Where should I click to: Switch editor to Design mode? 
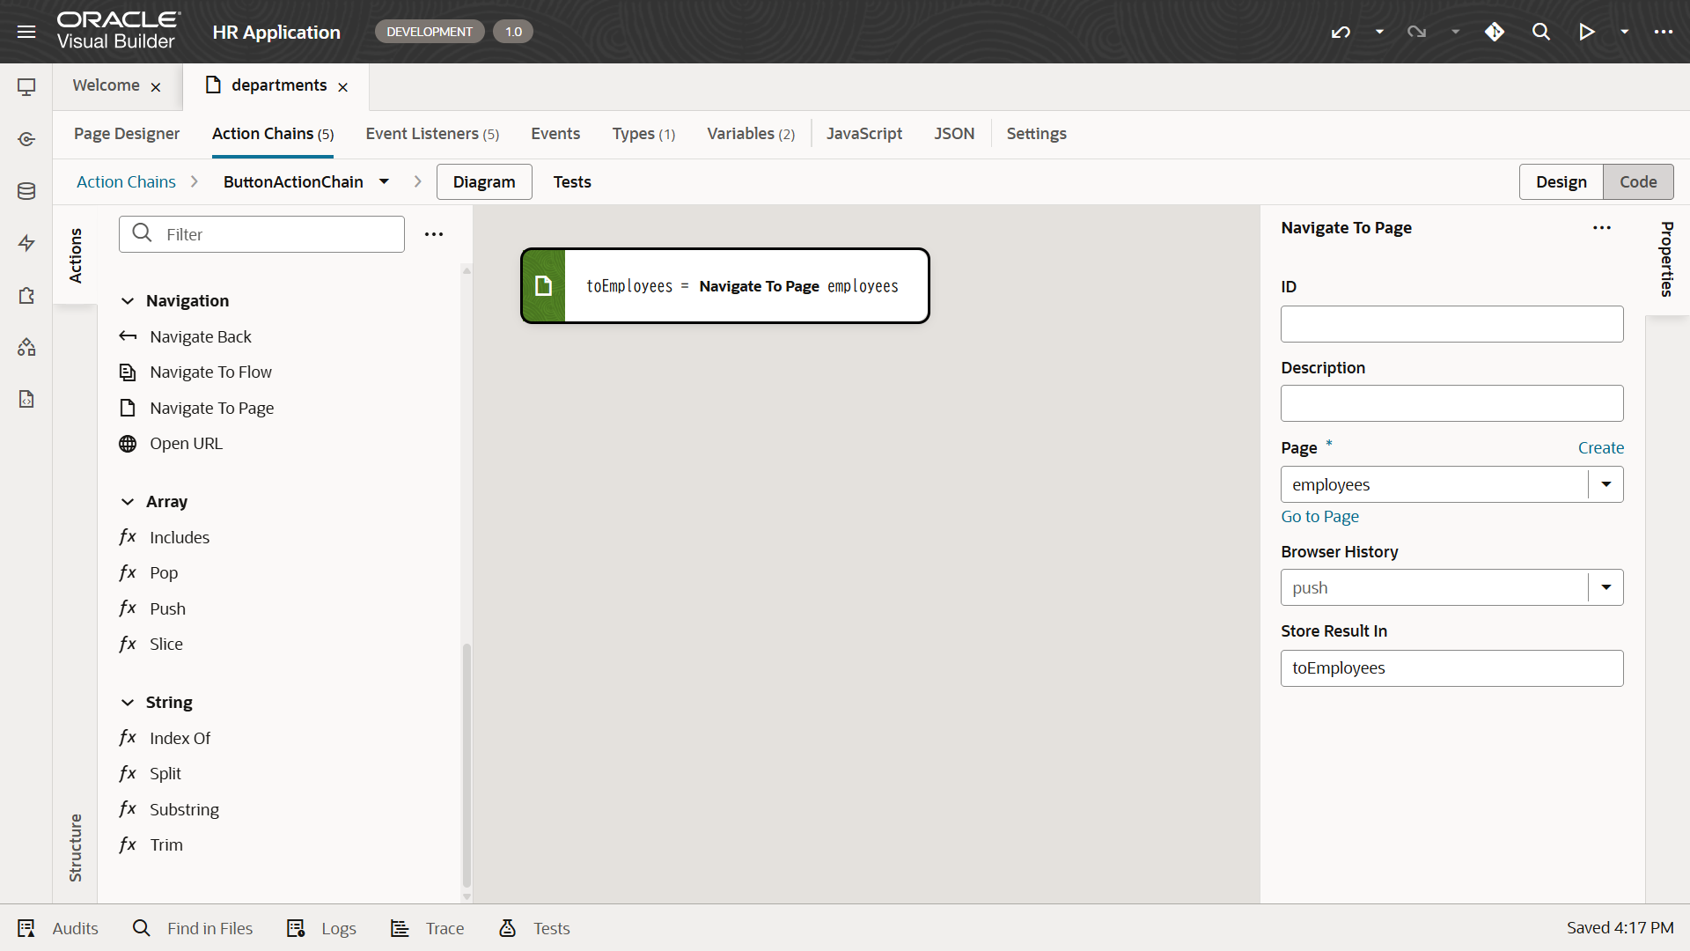pyautogui.click(x=1561, y=181)
